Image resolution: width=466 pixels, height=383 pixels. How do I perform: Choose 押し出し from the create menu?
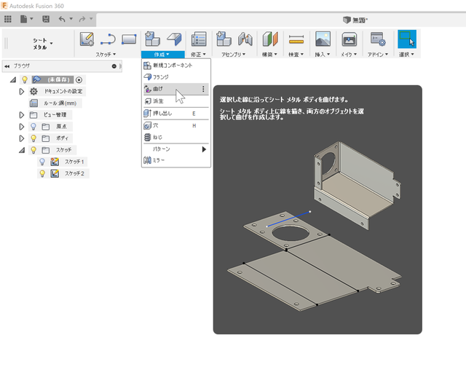coord(176,113)
